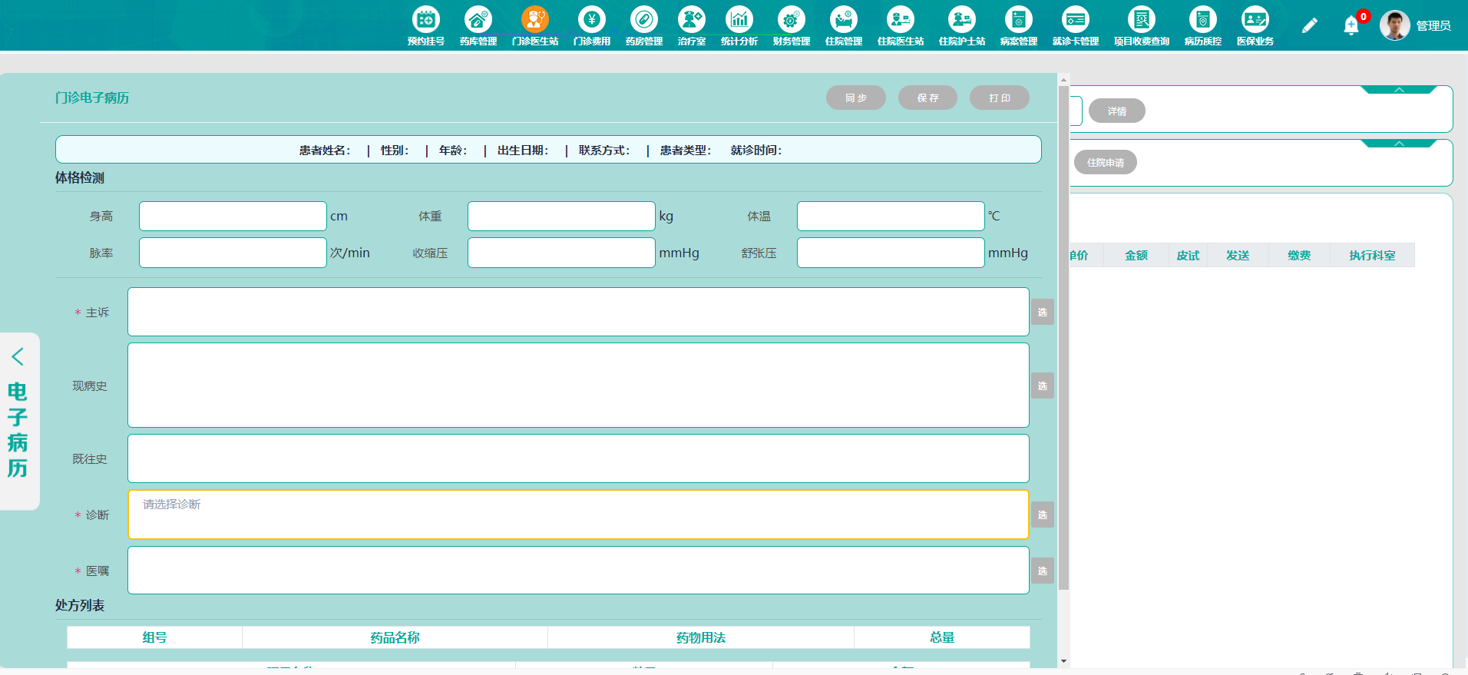
Task: Click the 住院申请 admission request button
Action: click(1106, 163)
